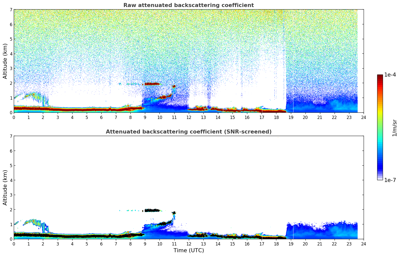Click the red 2 km cloud layer in top plot
This screenshot has height=256, width=400.
[x=152, y=84]
